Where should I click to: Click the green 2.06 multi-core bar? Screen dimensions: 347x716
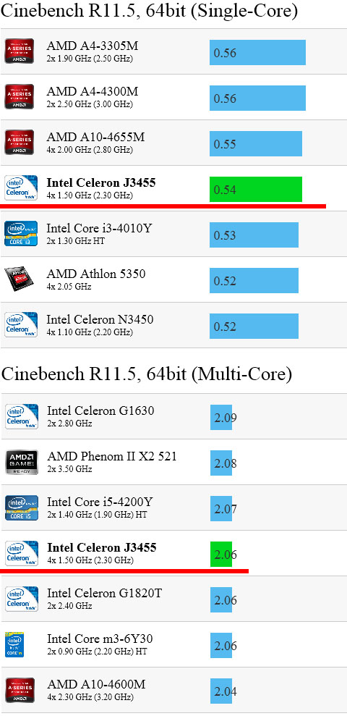point(221,555)
